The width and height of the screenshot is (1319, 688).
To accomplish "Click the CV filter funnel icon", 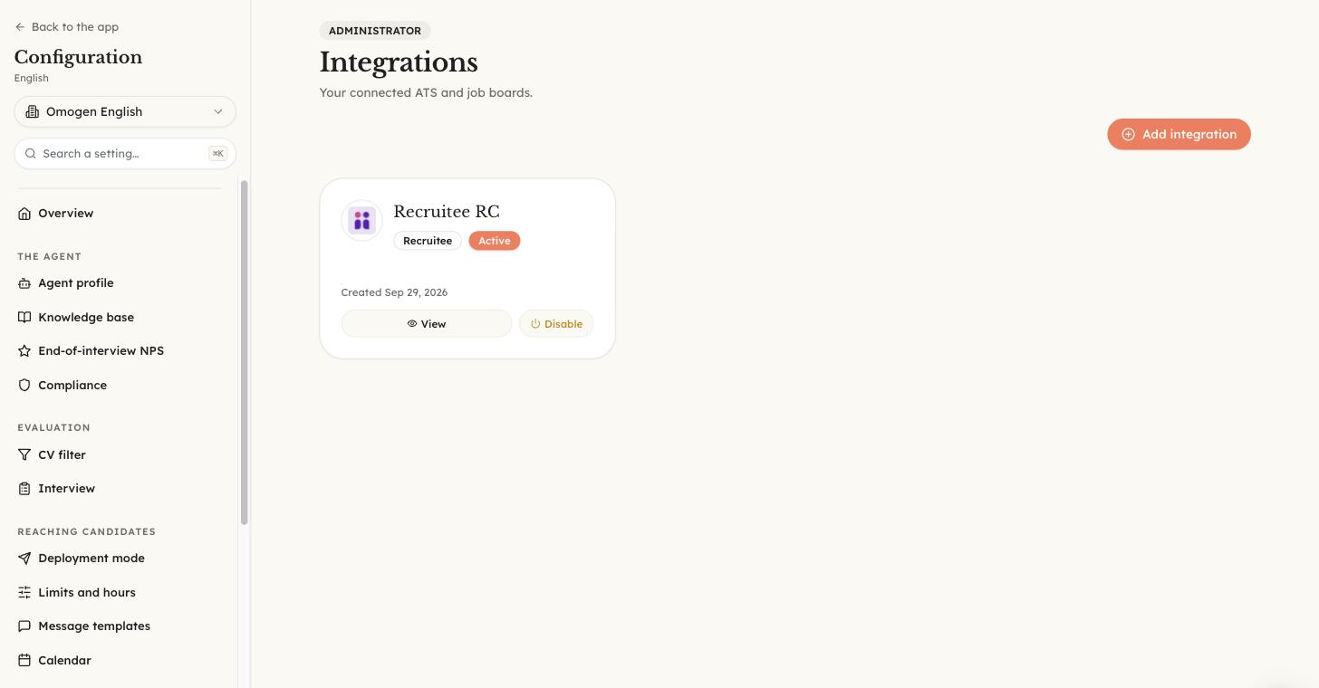I will 24,455.
